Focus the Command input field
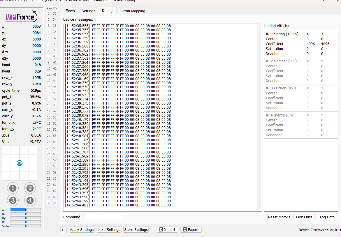Screen dimensions: 341x237 (103, 217)
